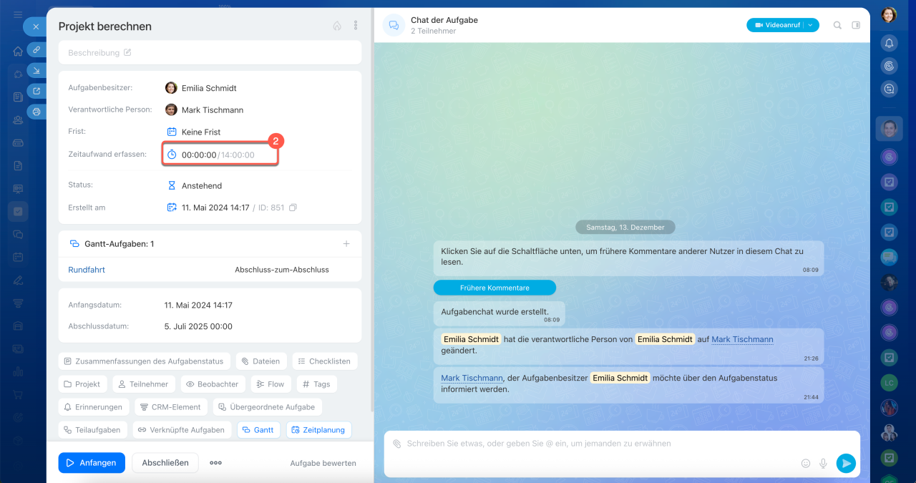
Task: Select the Flow chip
Action: point(271,384)
